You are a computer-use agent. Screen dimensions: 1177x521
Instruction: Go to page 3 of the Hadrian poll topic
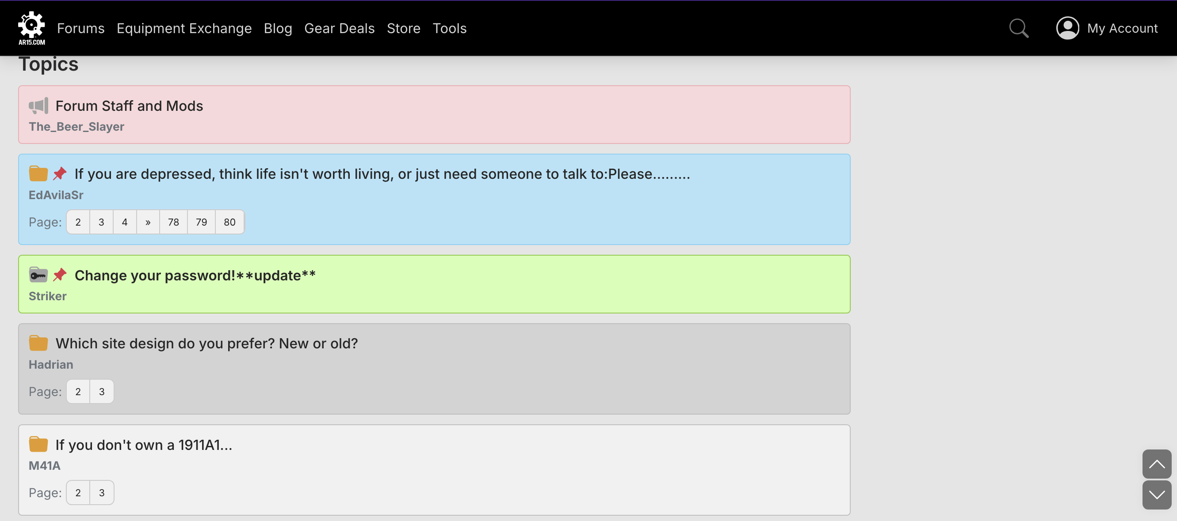click(x=101, y=392)
